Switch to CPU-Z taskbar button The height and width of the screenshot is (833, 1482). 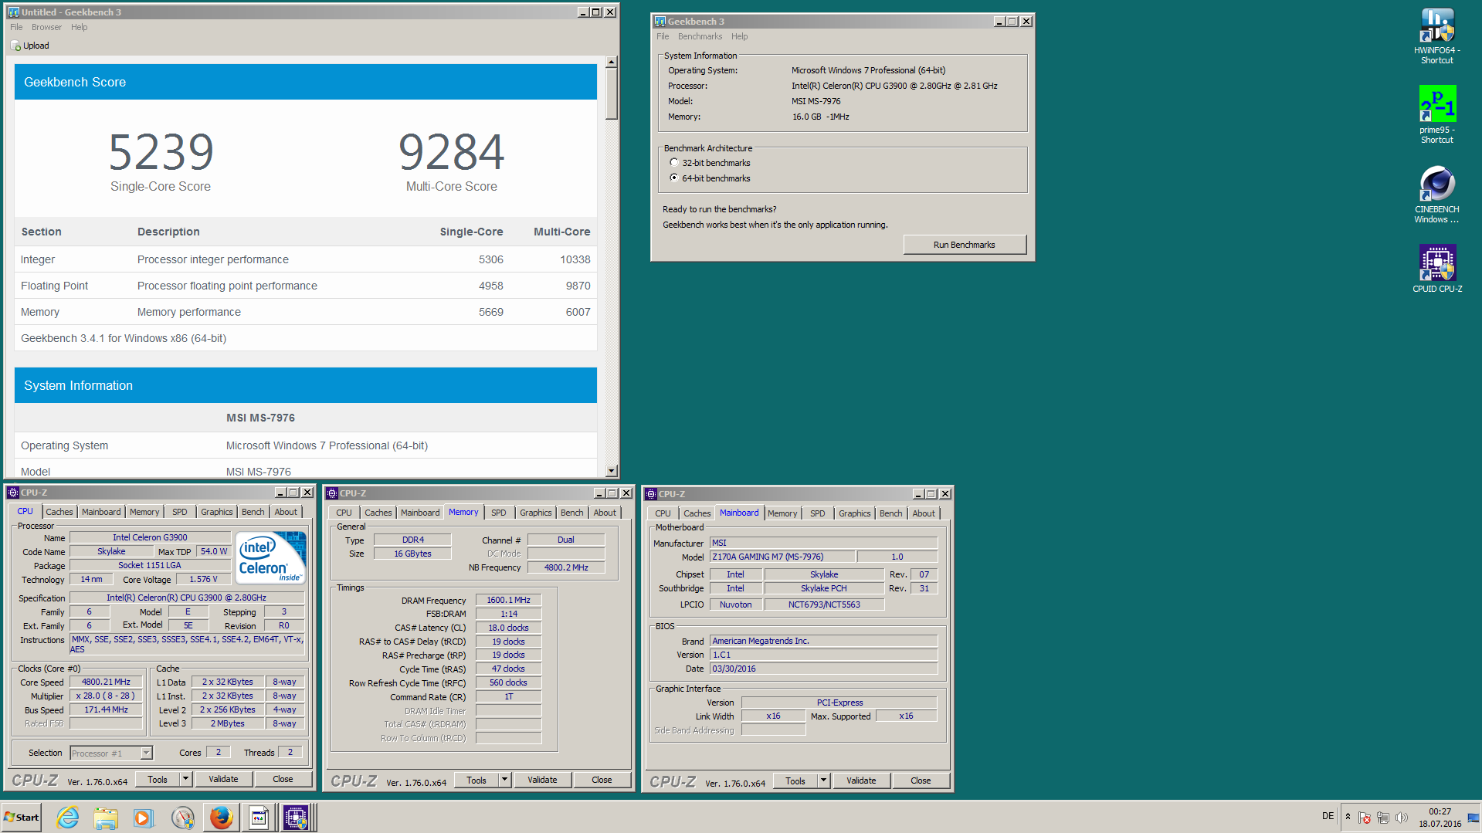pyautogui.click(x=297, y=818)
